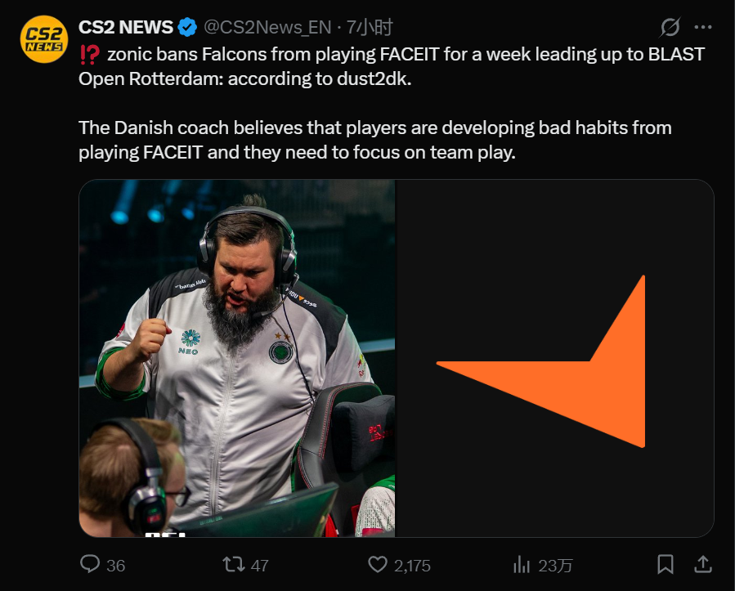This screenshot has height=591, width=735.
Task: Click the 23万 views count
Action: coord(555,566)
